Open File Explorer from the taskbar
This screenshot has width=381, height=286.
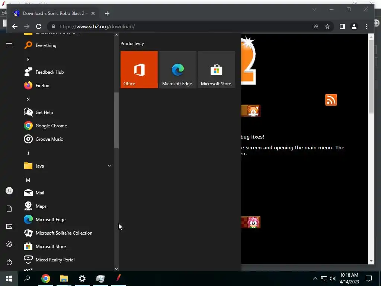pyautogui.click(x=64, y=279)
